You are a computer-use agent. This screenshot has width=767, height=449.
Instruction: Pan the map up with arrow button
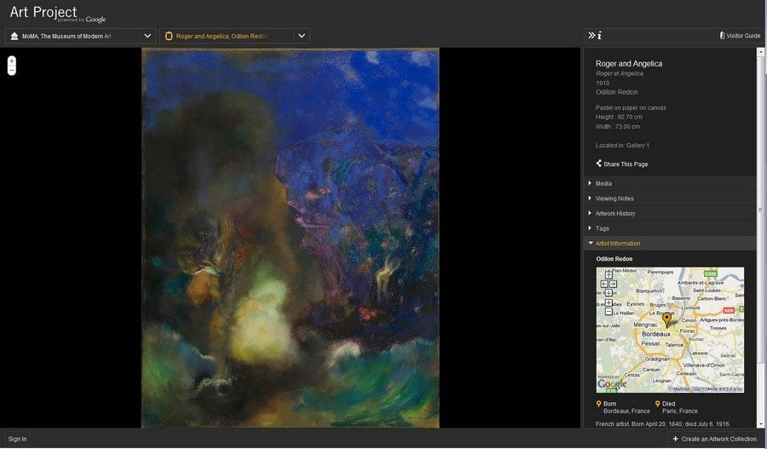point(608,275)
